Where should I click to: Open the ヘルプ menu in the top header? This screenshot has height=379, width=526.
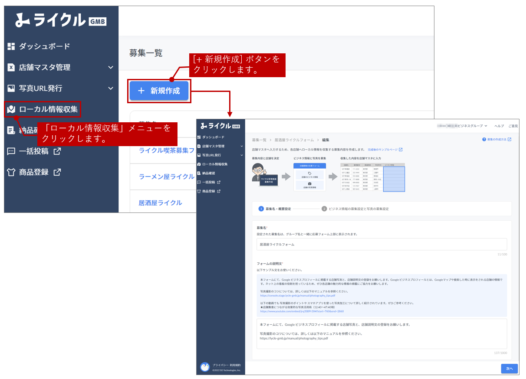pos(499,126)
